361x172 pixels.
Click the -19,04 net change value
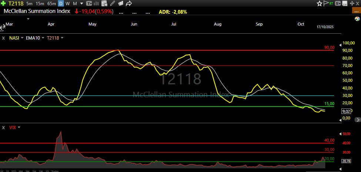click(x=87, y=11)
